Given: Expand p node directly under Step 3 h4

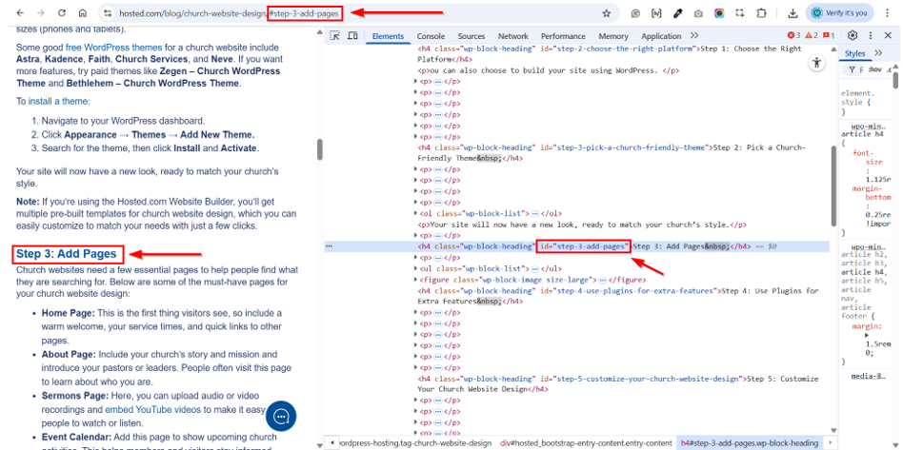Looking at the screenshot, I should tap(416, 258).
